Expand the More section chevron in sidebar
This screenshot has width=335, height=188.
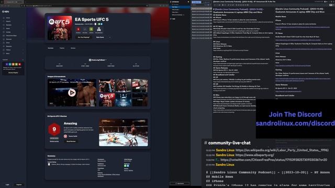click(x=23, y=53)
